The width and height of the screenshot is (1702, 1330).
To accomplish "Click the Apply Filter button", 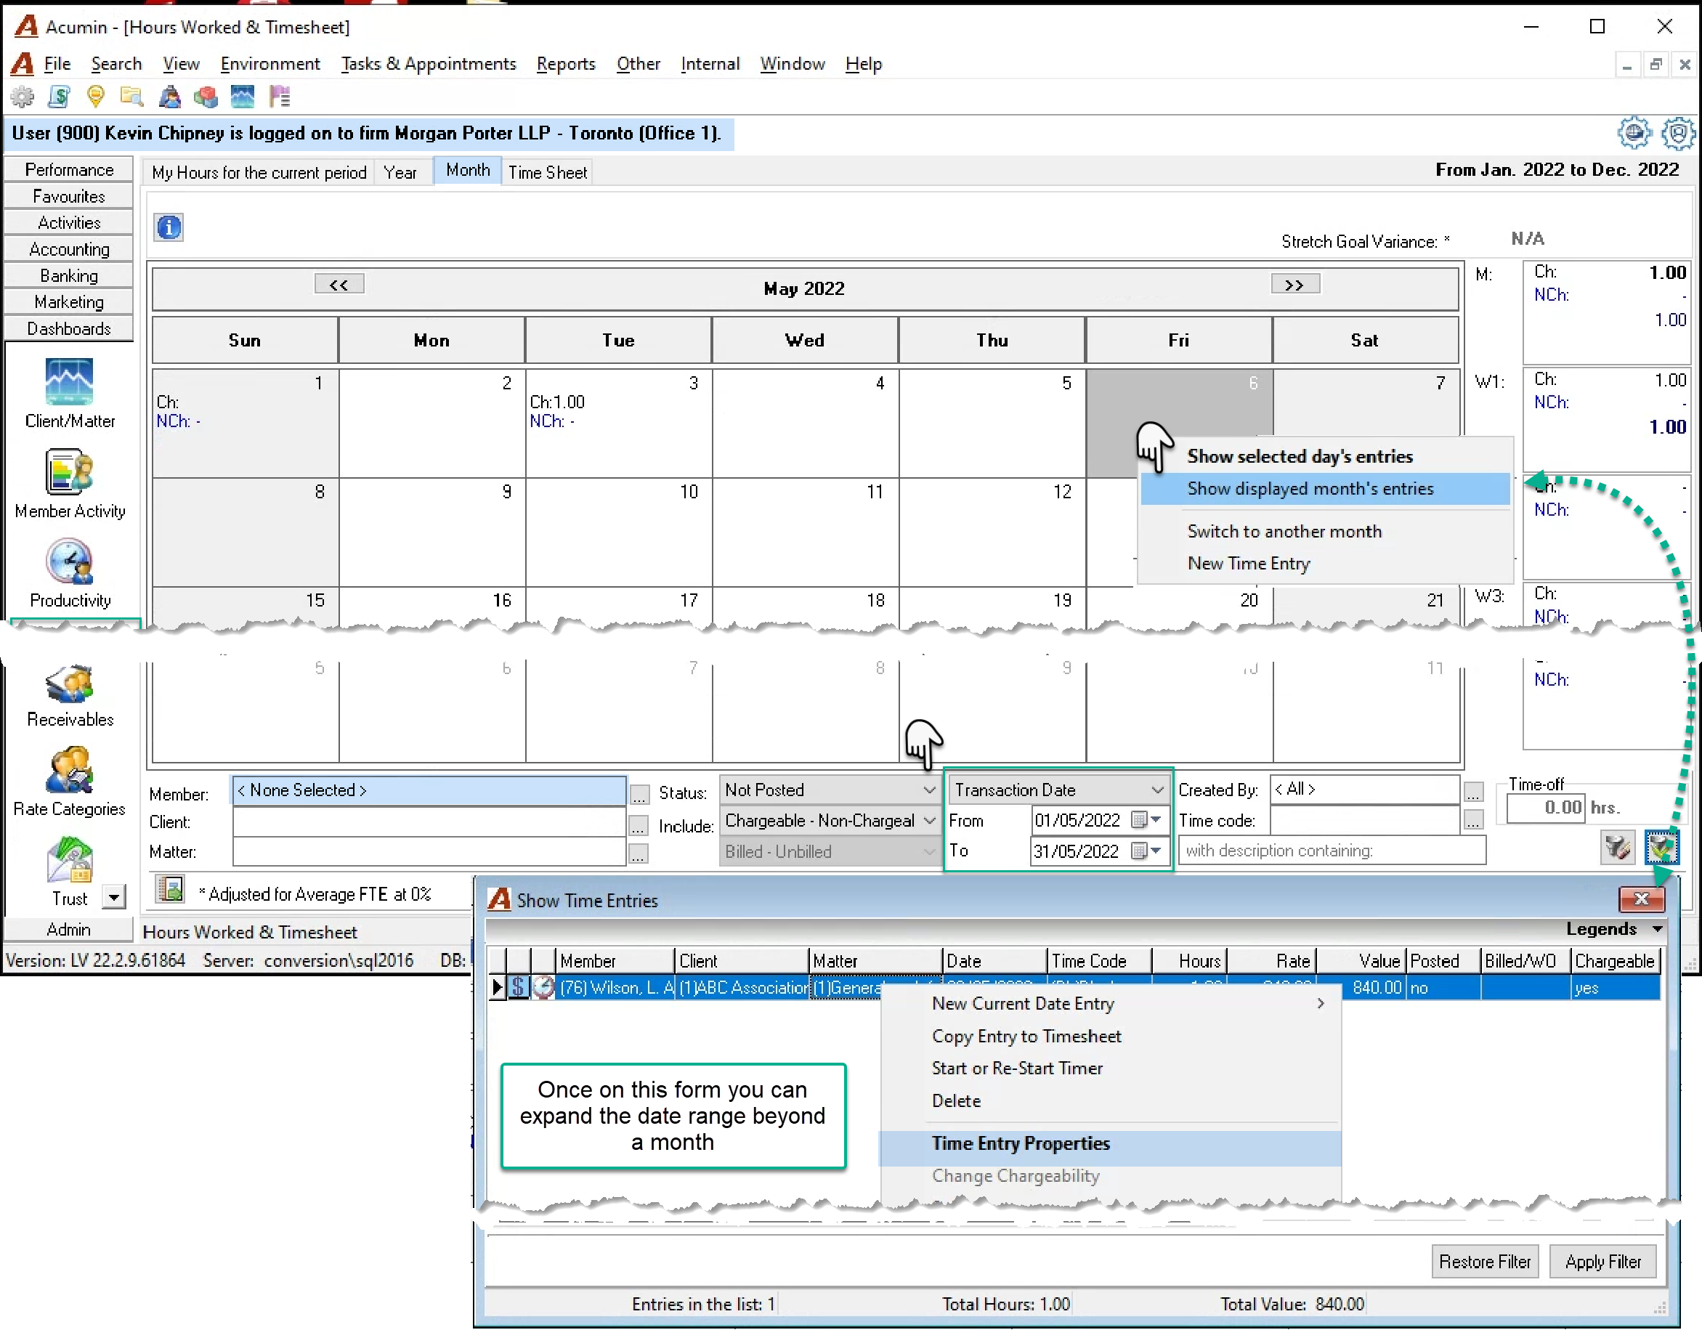I will tap(1603, 1262).
